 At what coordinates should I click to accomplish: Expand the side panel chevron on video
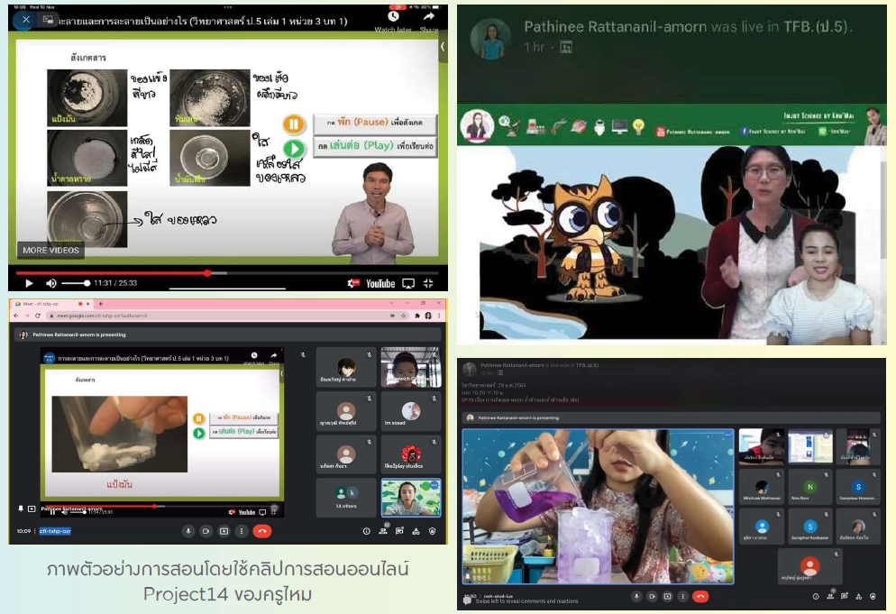point(443,47)
